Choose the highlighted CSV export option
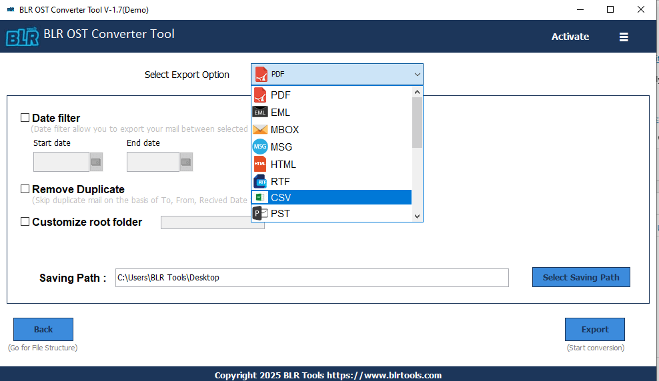The image size is (659, 381). click(x=332, y=197)
